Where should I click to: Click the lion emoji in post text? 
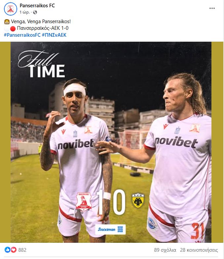(7, 22)
